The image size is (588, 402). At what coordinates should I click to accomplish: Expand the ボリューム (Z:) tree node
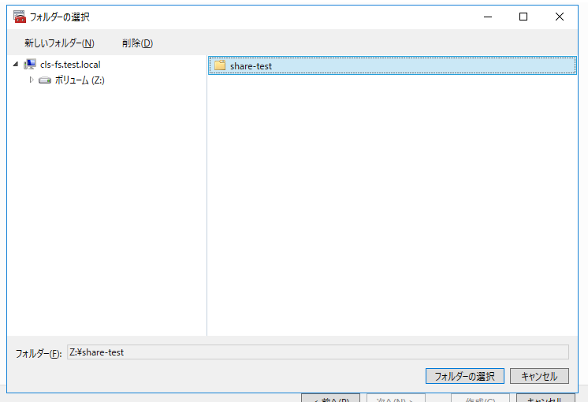pyautogui.click(x=32, y=80)
